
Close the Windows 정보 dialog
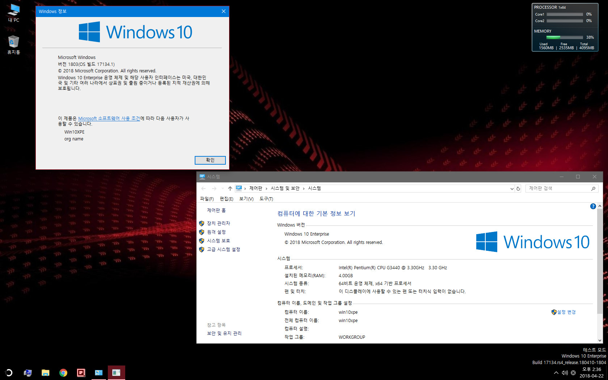pyautogui.click(x=224, y=11)
